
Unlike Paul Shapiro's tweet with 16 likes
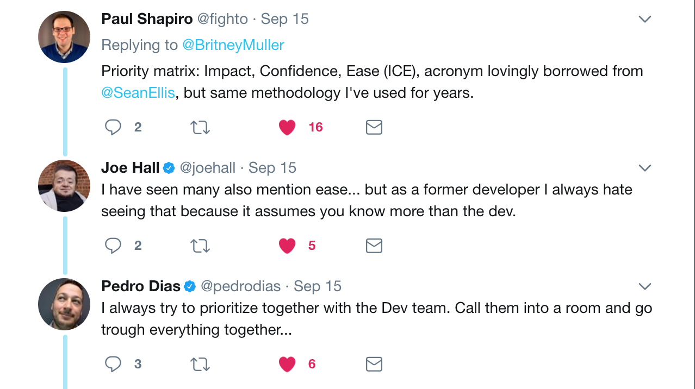pyautogui.click(x=287, y=127)
